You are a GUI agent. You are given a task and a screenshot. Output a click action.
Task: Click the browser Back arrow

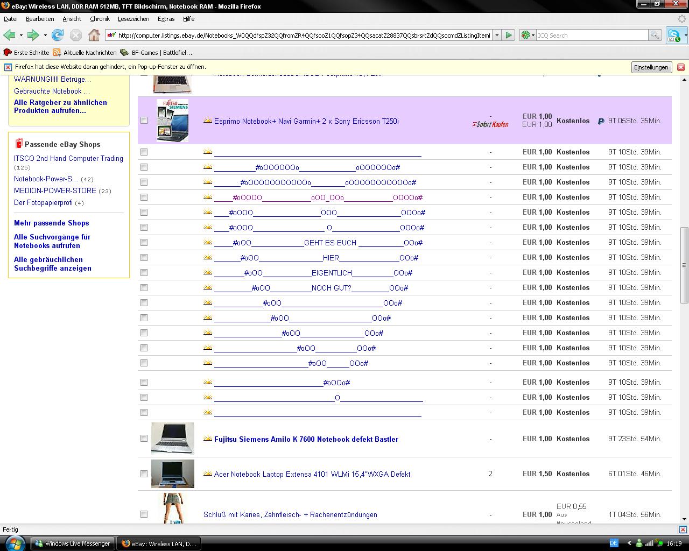point(9,35)
